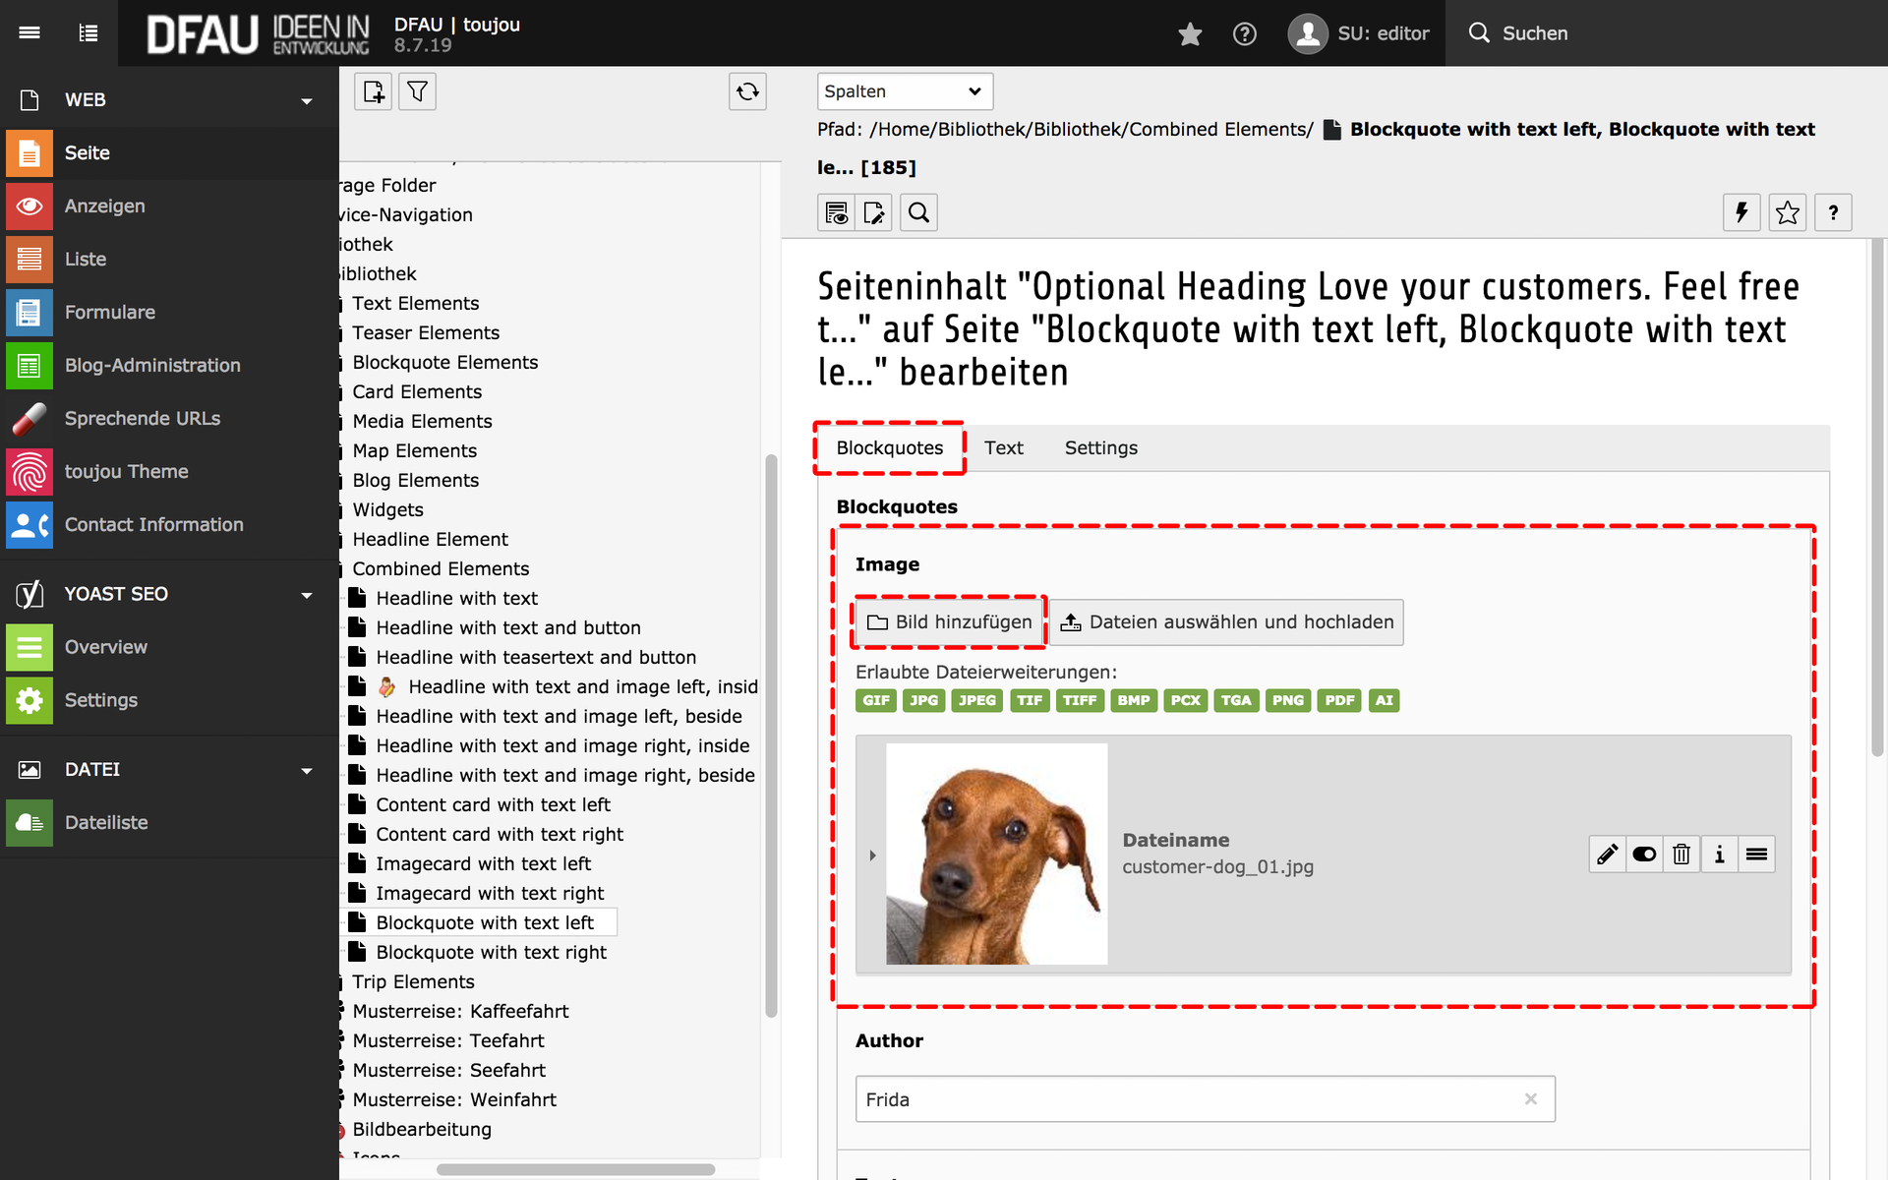Expand the customer-dog_01.jpg image record
This screenshot has width=1888, height=1180.
click(872, 855)
